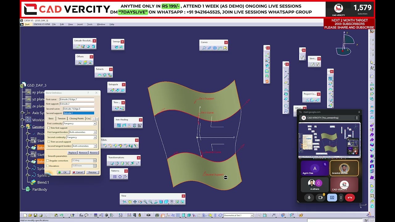Image resolution: width=395 pixels, height=222 pixels.
Task: Click the Angular correction value stepper
Action: (95, 161)
